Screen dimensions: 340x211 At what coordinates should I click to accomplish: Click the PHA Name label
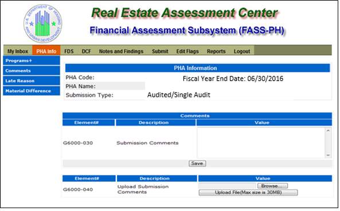click(x=81, y=87)
